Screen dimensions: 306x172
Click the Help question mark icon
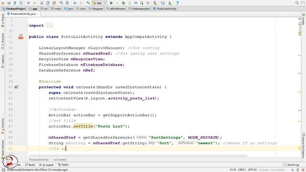point(177,3)
